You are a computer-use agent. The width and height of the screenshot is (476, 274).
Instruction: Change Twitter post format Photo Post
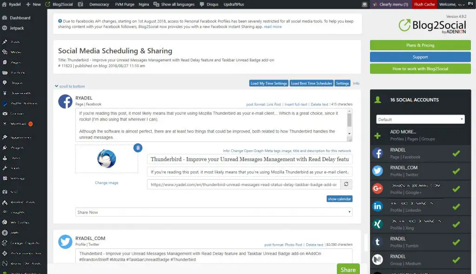click(283, 245)
